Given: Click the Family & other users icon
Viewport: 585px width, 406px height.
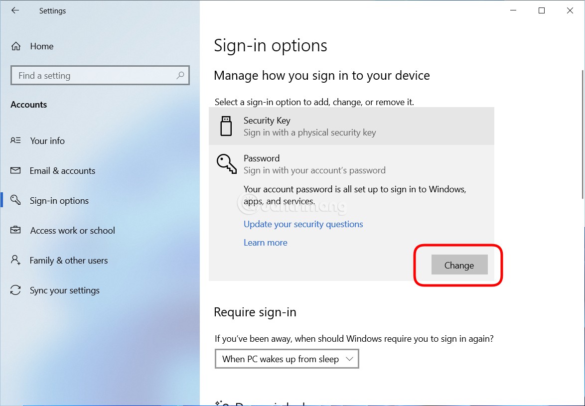Looking at the screenshot, I should click(15, 260).
